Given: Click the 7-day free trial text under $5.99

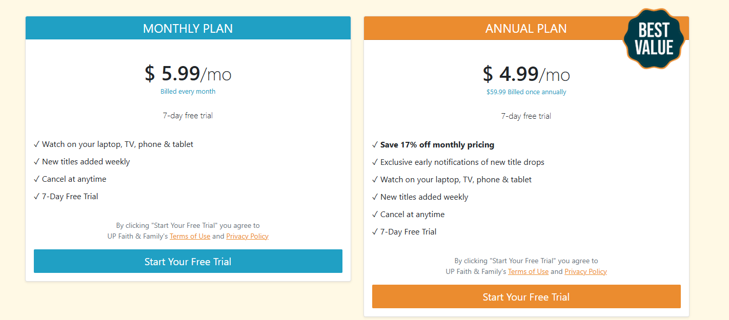Looking at the screenshot, I should [188, 116].
